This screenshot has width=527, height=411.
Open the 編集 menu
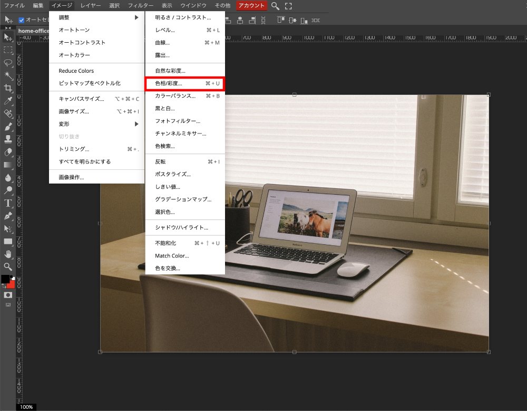(38, 5)
